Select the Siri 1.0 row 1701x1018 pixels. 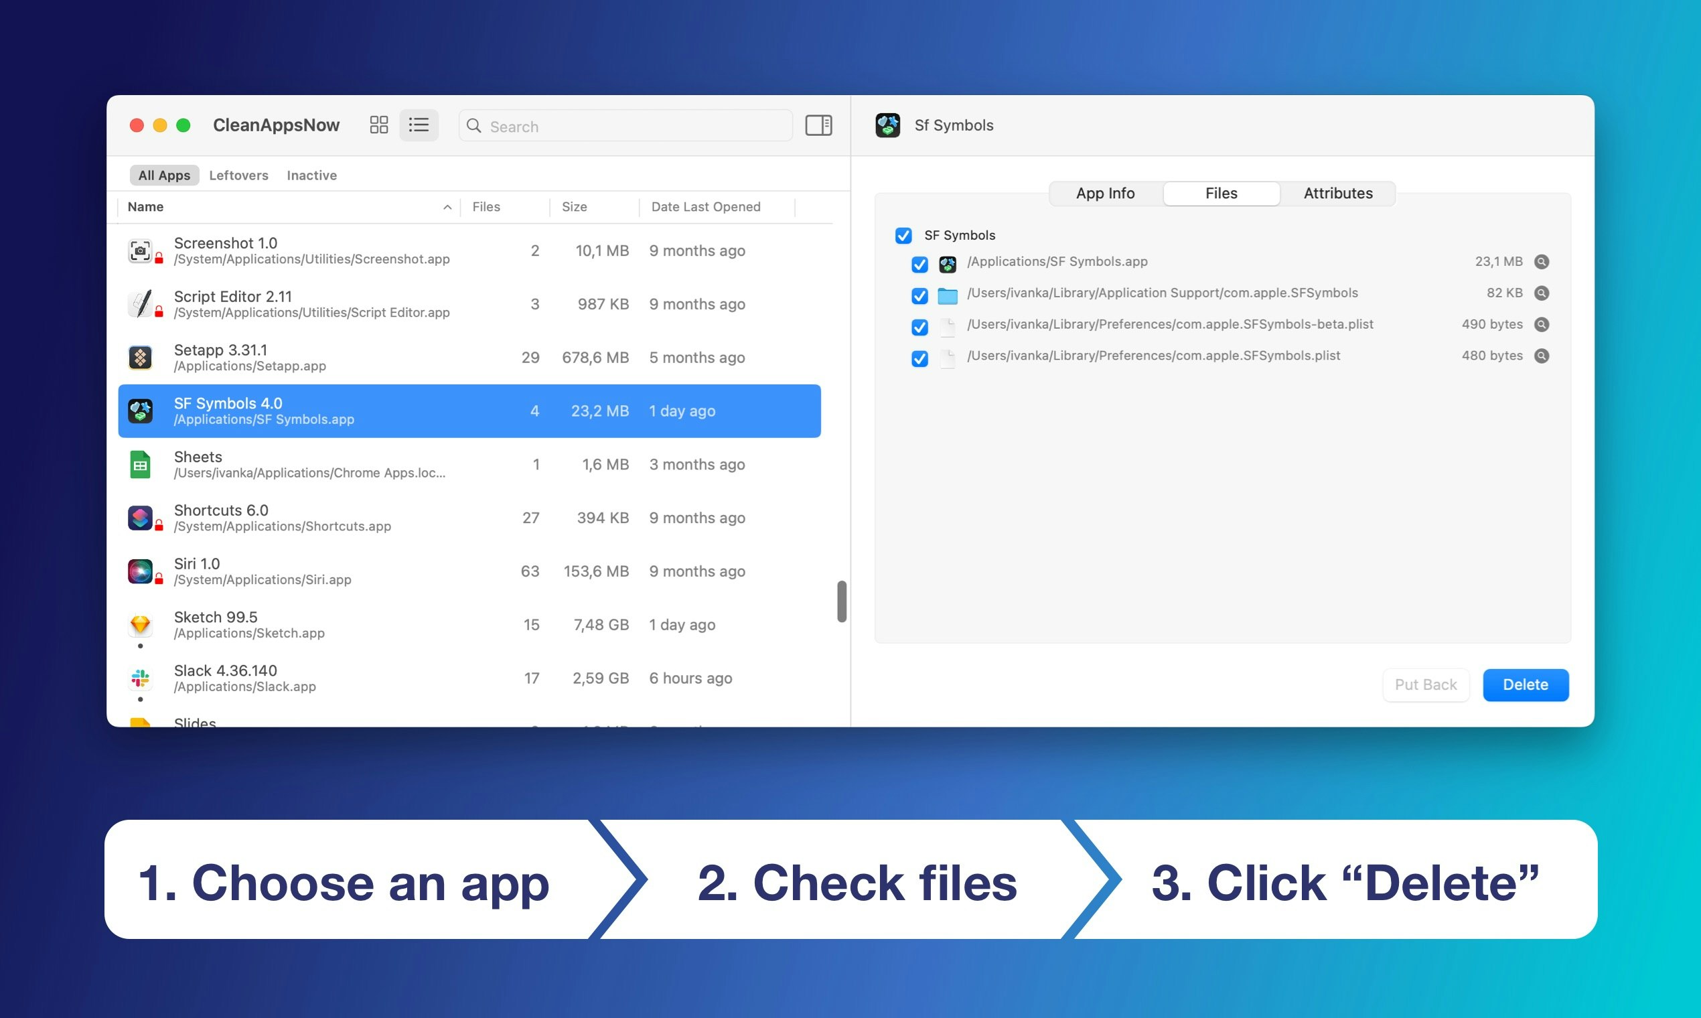469,571
